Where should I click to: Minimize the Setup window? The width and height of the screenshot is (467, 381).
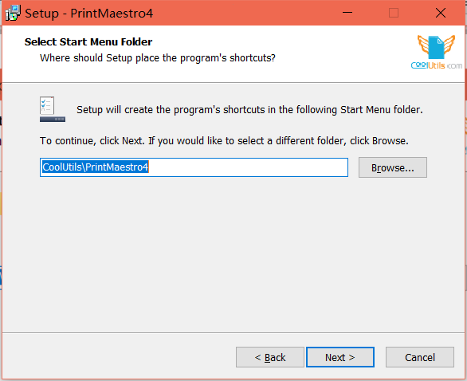click(347, 13)
